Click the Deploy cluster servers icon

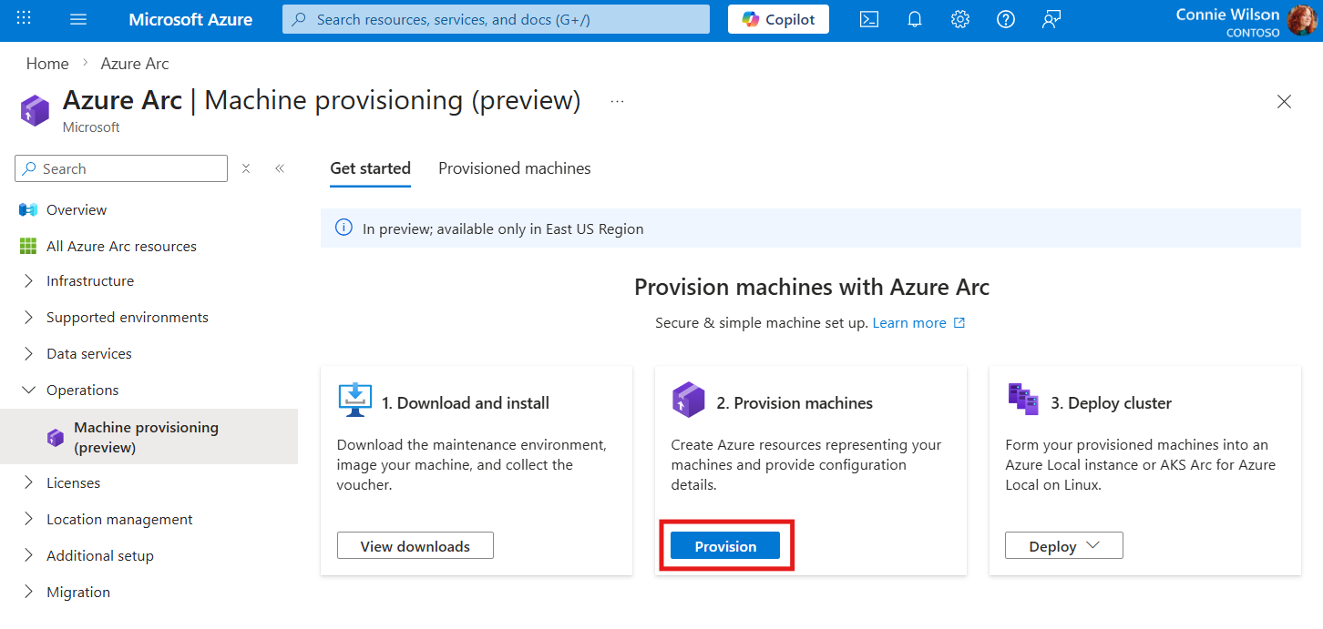[1023, 400]
